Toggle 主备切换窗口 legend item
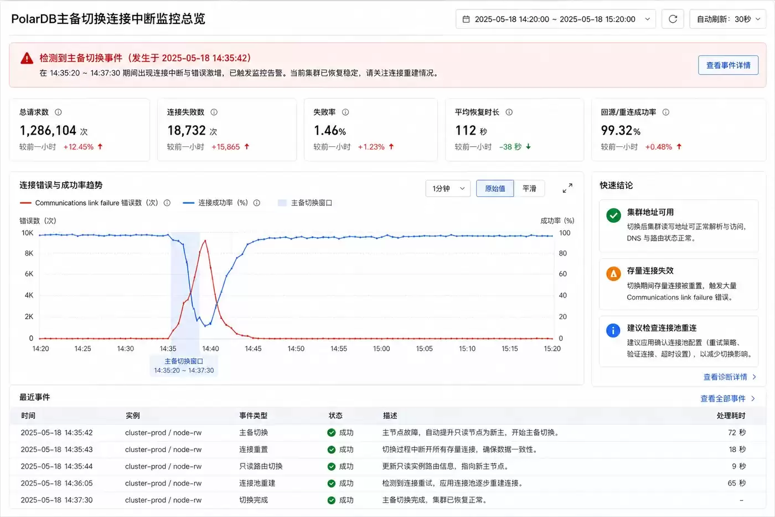This screenshot has height=517, width=775. click(305, 203)
